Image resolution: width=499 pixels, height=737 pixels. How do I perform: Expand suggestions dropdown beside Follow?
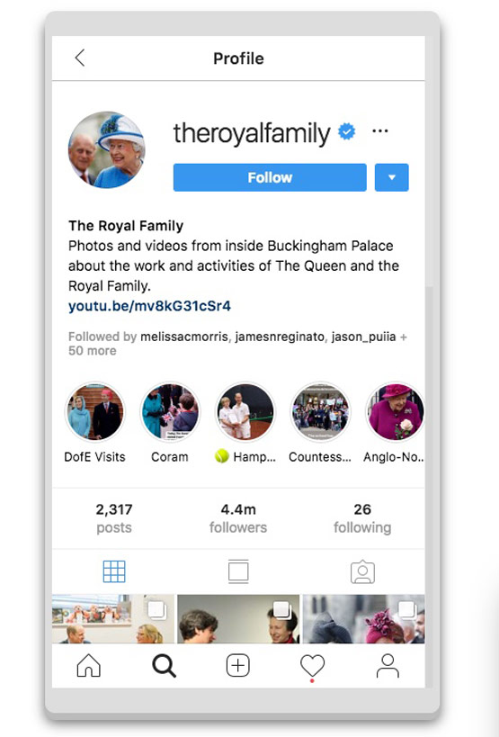pos(391,177)
